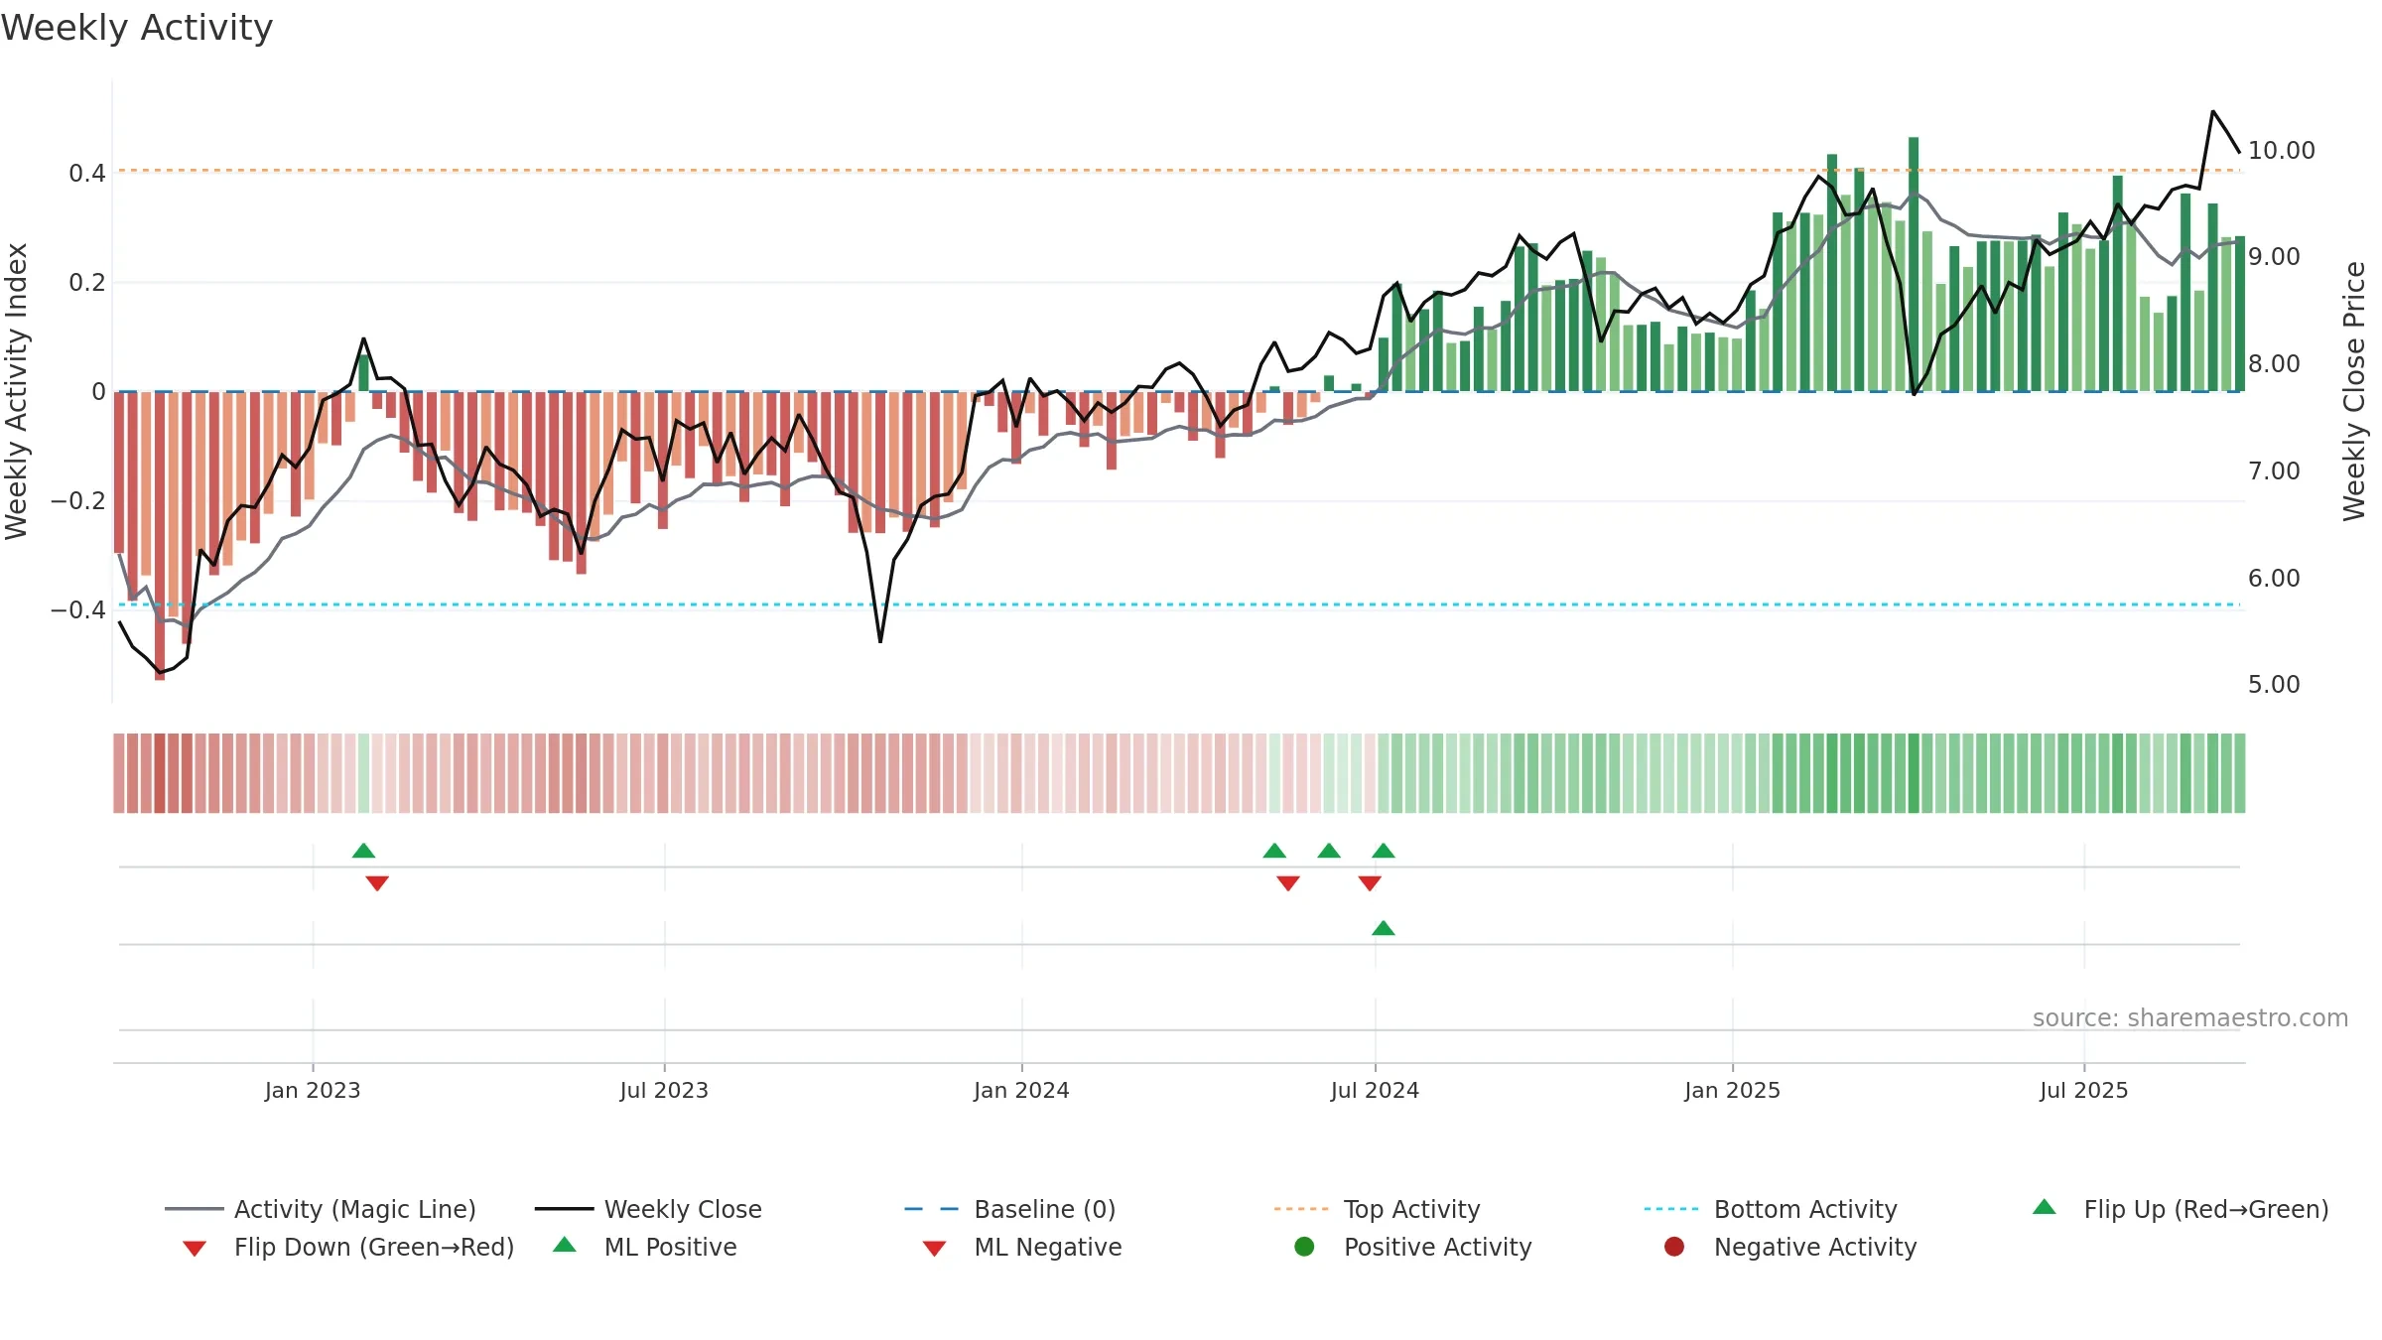2382x1340 pixels.
Task: Click the ML Positive triangle in the second marker row
Action: [1384, 928]
